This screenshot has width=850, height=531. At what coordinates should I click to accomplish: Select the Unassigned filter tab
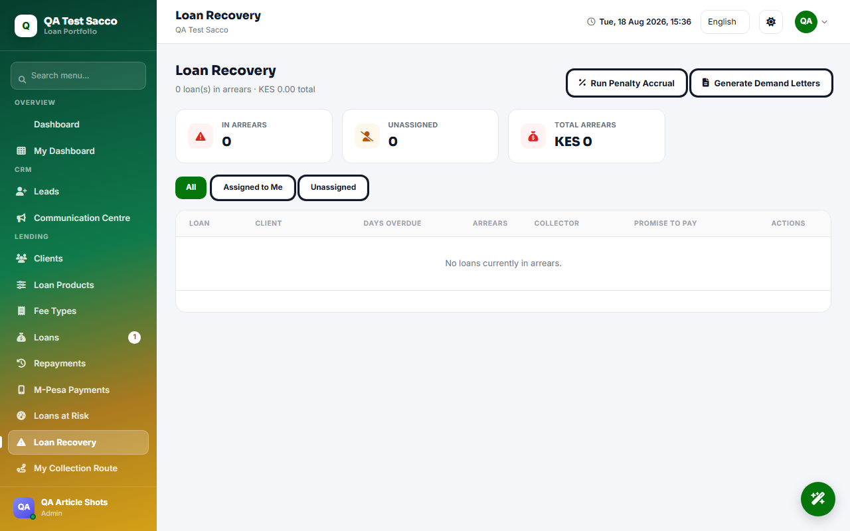pos(333,188)
